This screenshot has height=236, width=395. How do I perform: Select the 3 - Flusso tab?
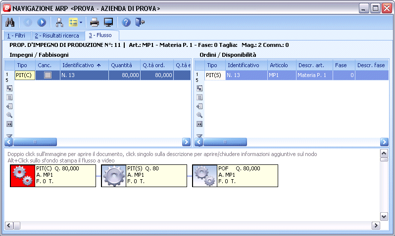click(x=102, y=35)
